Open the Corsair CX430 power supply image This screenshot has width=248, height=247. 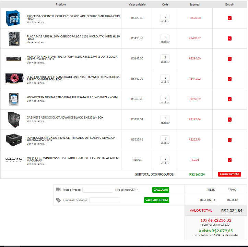click(x=14, y=140)
